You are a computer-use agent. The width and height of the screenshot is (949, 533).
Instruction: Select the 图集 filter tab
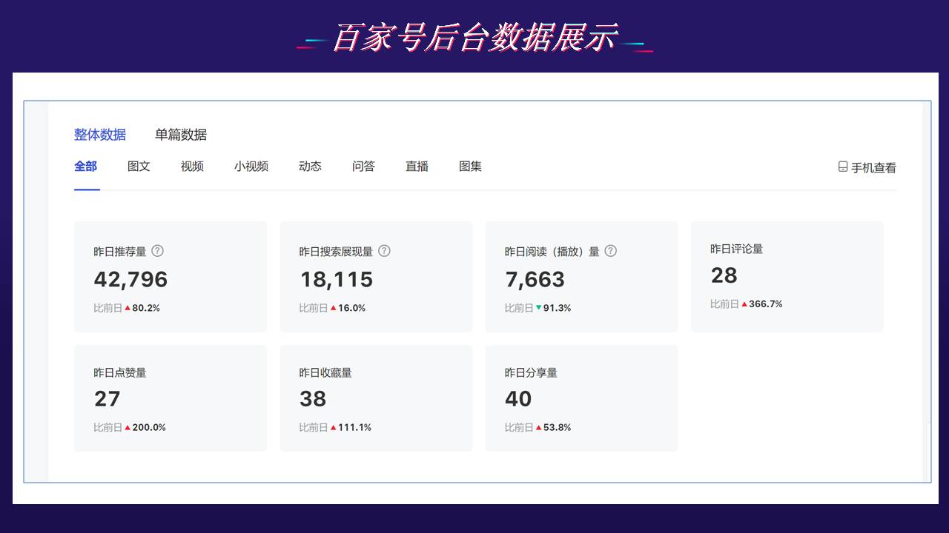point(470,167)
